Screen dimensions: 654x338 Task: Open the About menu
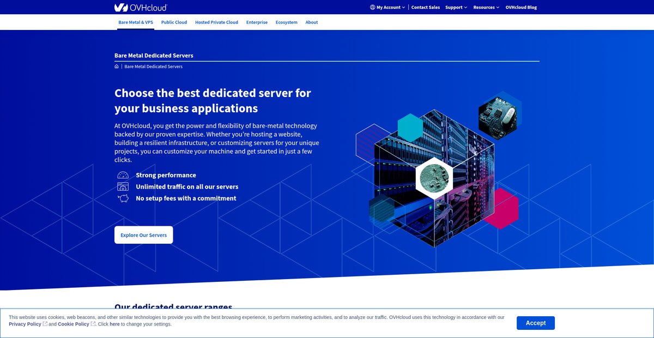[x=312, y=22]
